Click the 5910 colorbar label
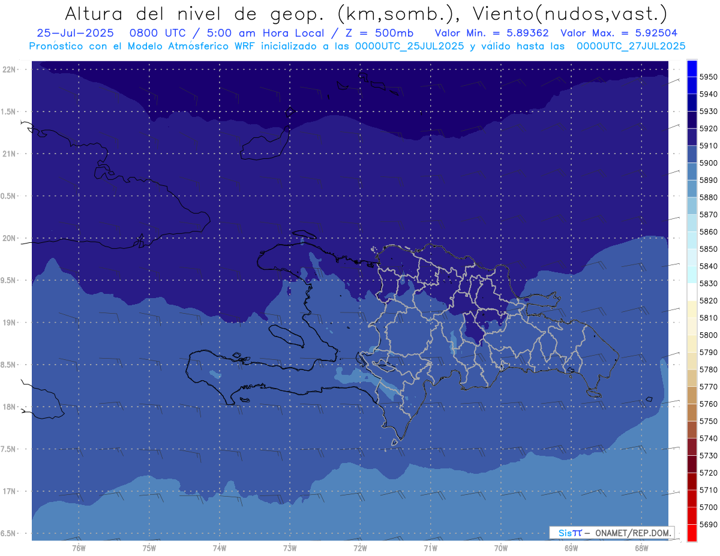 709,146
